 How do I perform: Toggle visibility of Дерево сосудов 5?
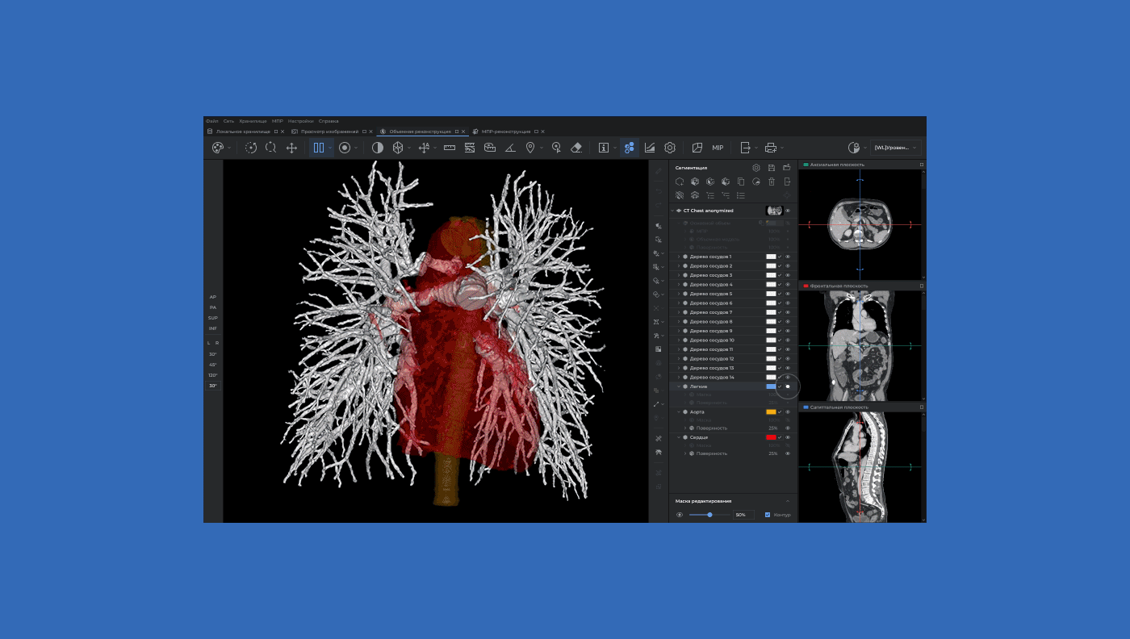pyautogui.click(x=788, y=294)
